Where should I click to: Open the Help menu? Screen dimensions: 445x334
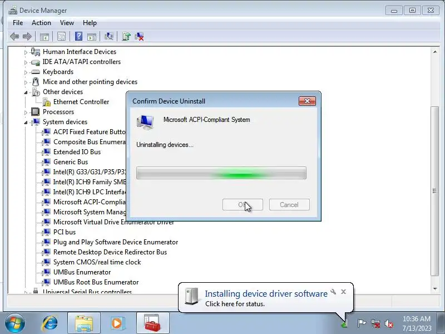(90, 23)
